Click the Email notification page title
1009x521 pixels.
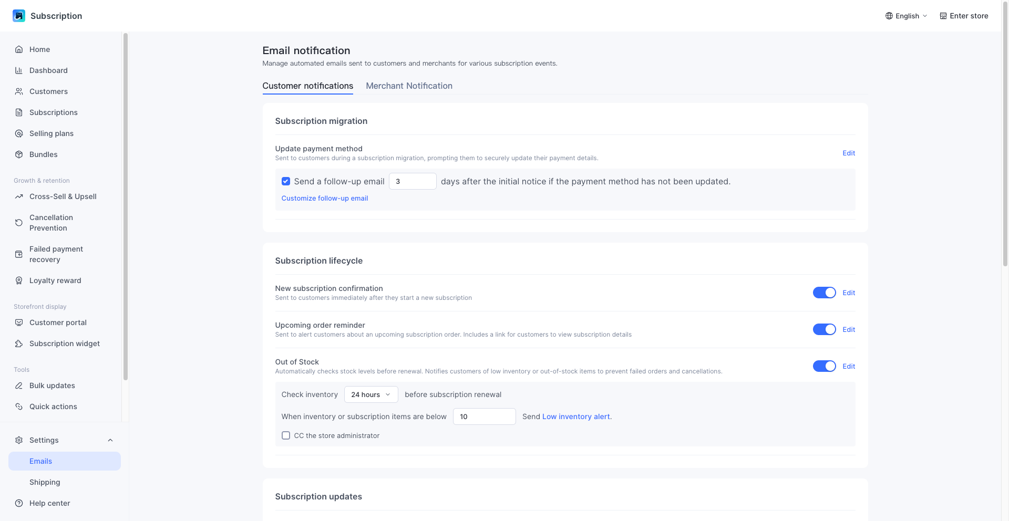[306, 50]
